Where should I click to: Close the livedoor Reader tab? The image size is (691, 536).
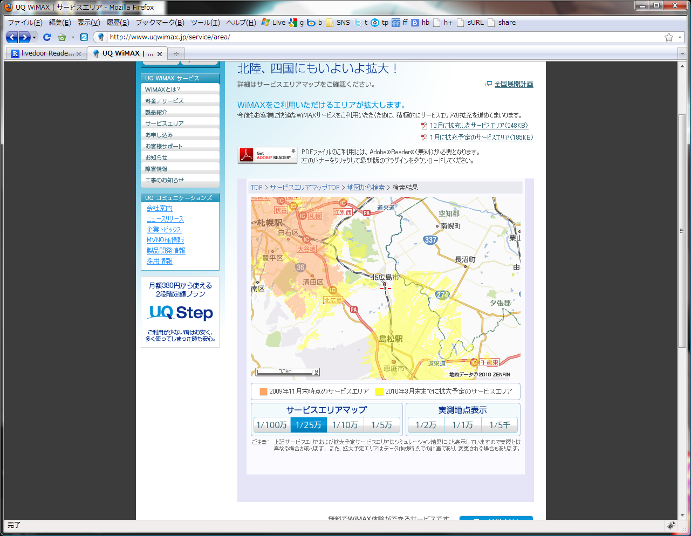79,54
